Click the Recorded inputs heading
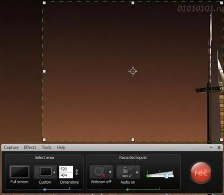The height and width of the screenshot is (195, 224). pyautogui.click(x=133, y=157)
